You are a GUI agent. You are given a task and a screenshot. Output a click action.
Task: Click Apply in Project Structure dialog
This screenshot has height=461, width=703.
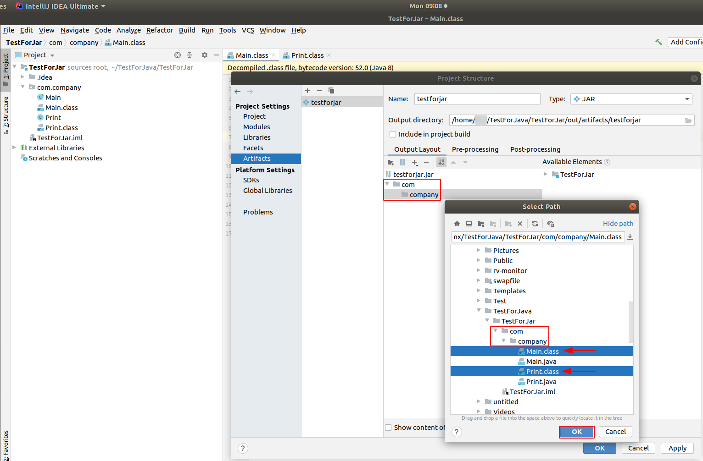(677, 448)
